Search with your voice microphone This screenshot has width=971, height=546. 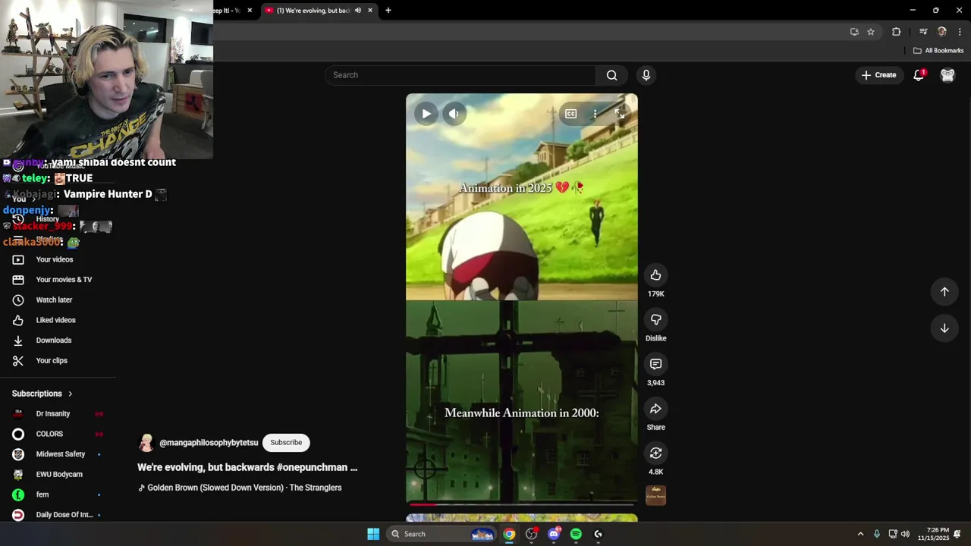646,75
